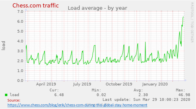Click the 'Source:' red label
Screen dimensions: 196x109
point(14,100)
